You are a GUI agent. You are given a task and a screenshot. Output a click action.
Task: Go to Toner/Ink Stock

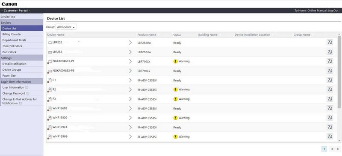pyautogui.click(x=22, y=46)
